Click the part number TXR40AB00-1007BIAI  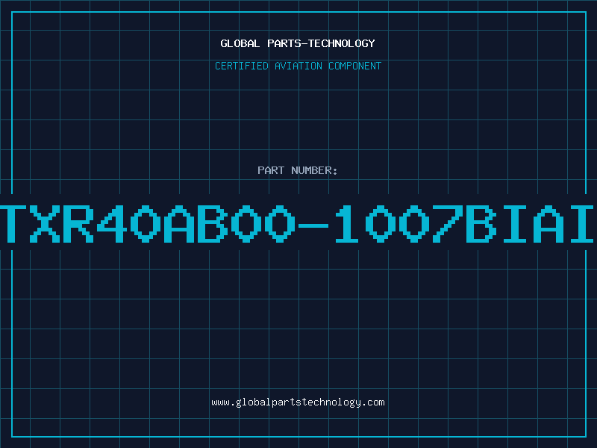point(298,223)
